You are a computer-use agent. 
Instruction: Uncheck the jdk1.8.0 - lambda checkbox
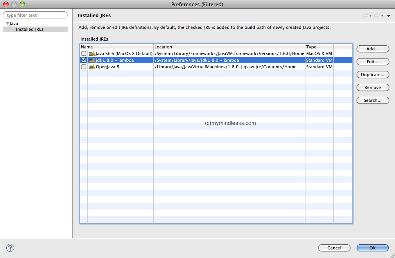[84, 60]
